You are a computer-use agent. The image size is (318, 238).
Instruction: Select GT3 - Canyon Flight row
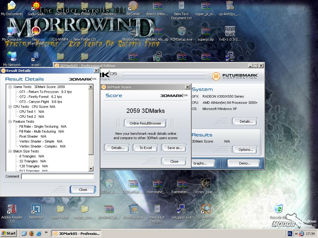tap(41, 102)
